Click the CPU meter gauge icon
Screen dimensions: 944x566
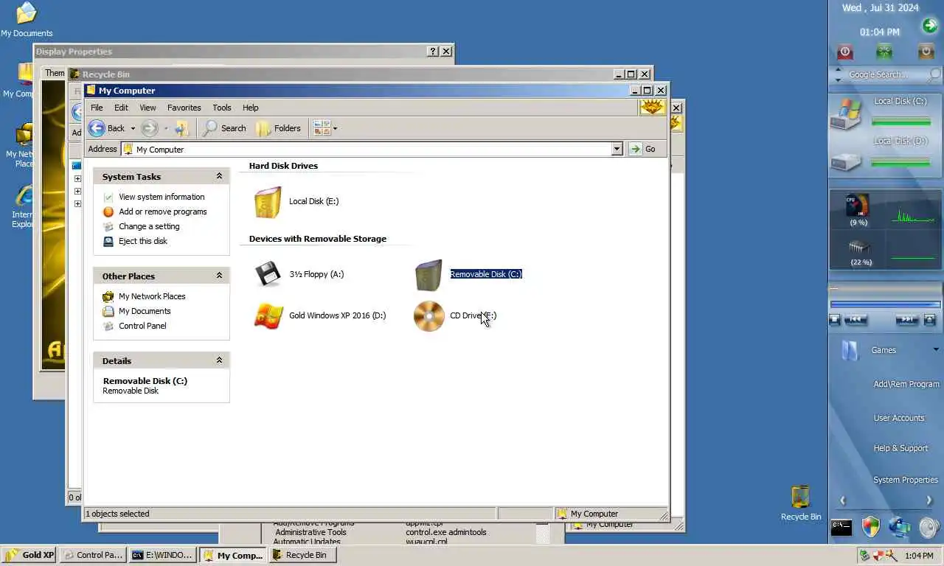pyautogui.click(x=858, y=206)
